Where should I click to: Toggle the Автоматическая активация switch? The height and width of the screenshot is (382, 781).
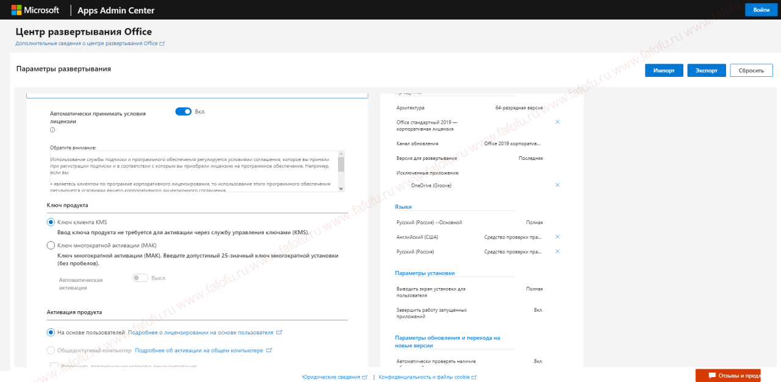click(x=140, y=278)
